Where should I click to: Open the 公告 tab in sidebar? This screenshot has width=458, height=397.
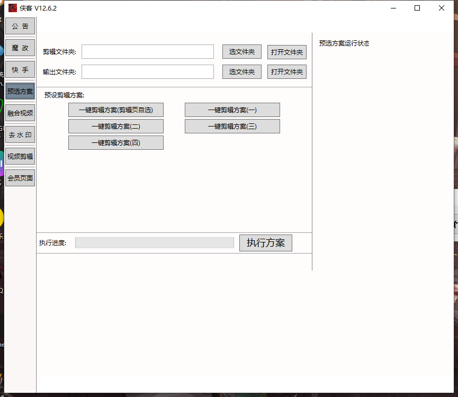tap(20, 26)
